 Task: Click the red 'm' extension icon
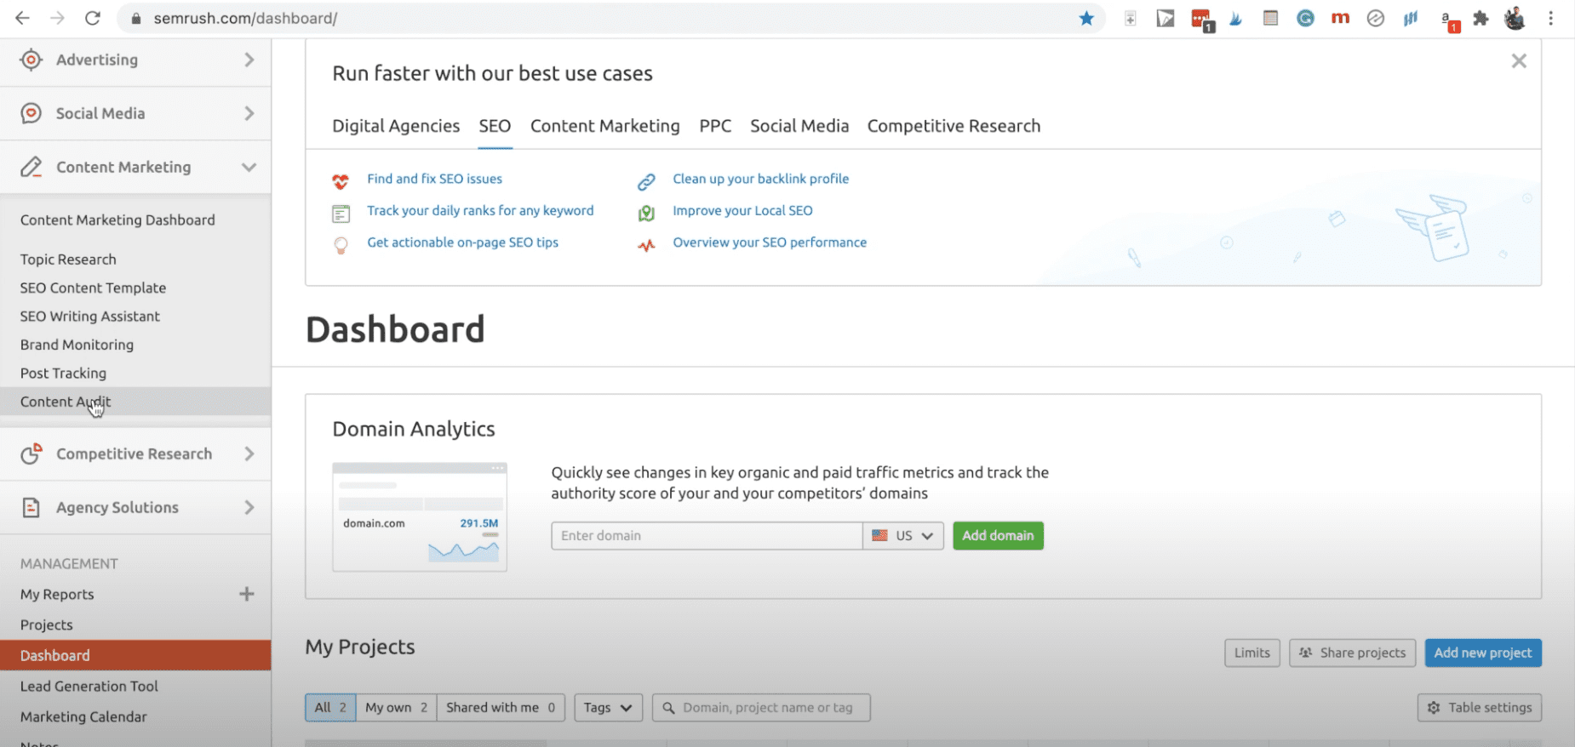click(1340, 18)
